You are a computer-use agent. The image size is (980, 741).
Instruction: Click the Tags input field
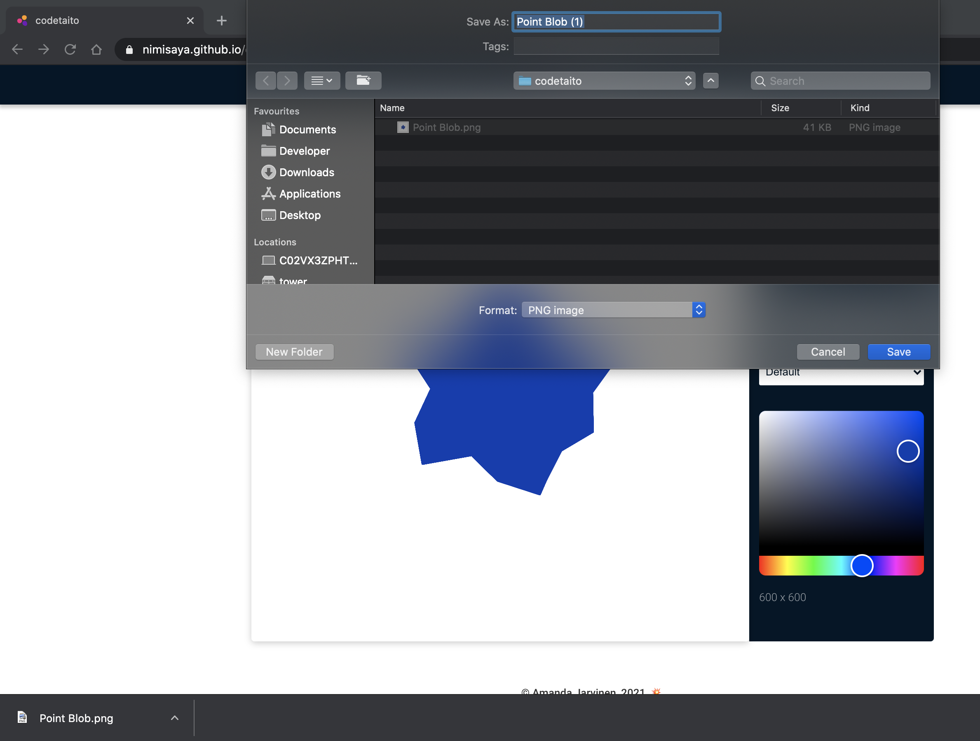[x=616, y=47]
